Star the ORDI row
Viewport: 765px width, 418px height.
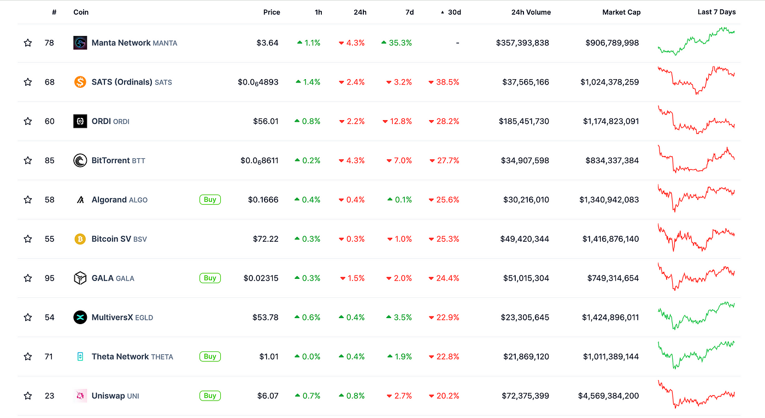click(28, 121)
